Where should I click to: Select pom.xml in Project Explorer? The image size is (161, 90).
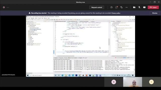pos(31,42)
